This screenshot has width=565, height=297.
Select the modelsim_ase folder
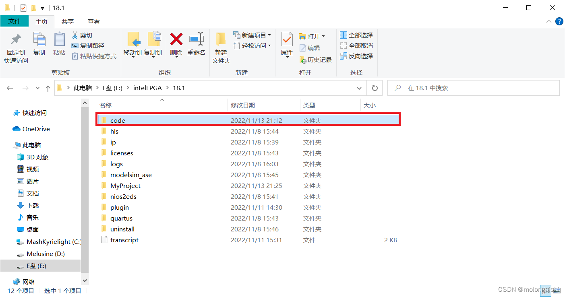point(248,175)
